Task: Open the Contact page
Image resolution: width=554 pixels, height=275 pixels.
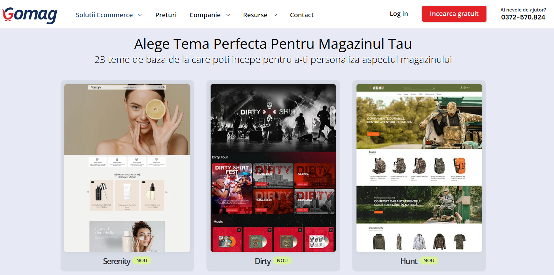Action: [x=302, y=15]
